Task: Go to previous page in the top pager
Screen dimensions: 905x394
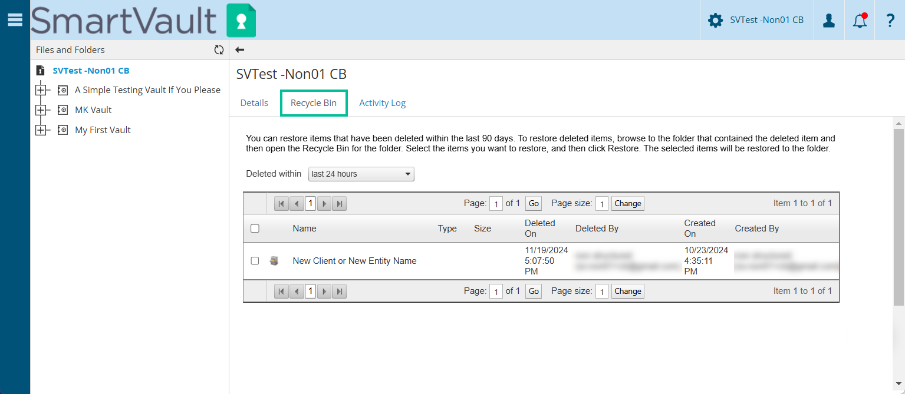Action: point(297,204)
